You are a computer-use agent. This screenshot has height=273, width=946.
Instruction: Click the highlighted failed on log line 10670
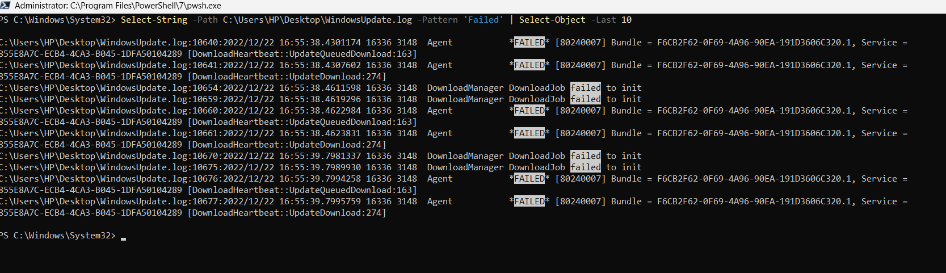(586, 156)
